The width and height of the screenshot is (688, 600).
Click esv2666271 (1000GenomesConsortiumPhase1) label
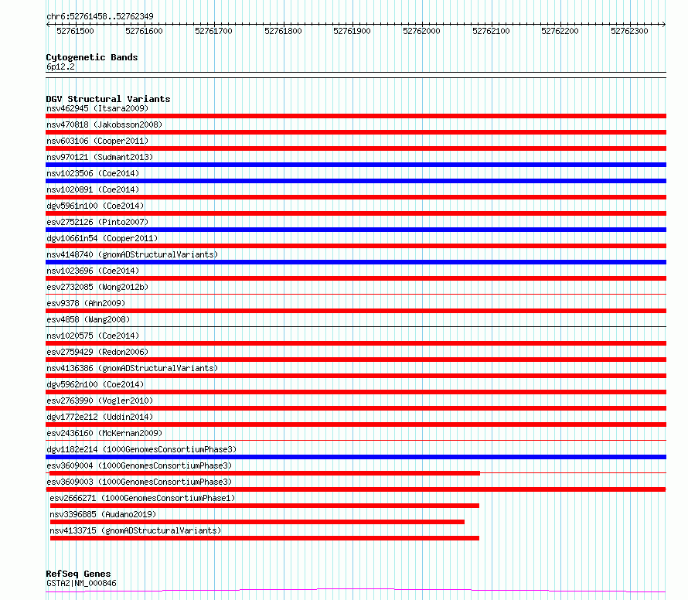click(142, 498)
